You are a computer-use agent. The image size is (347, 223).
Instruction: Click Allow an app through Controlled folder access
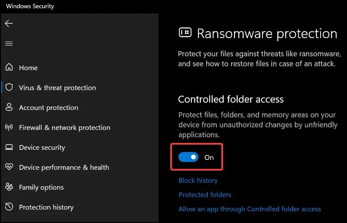pyautogui.click(x=250, y=209)
